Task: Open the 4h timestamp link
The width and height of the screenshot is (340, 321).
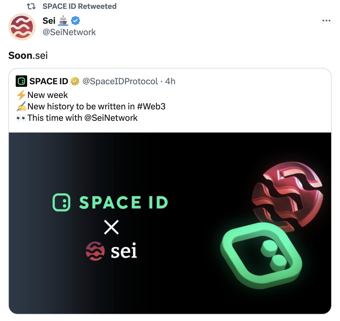Action: click(x=170, y=81)
